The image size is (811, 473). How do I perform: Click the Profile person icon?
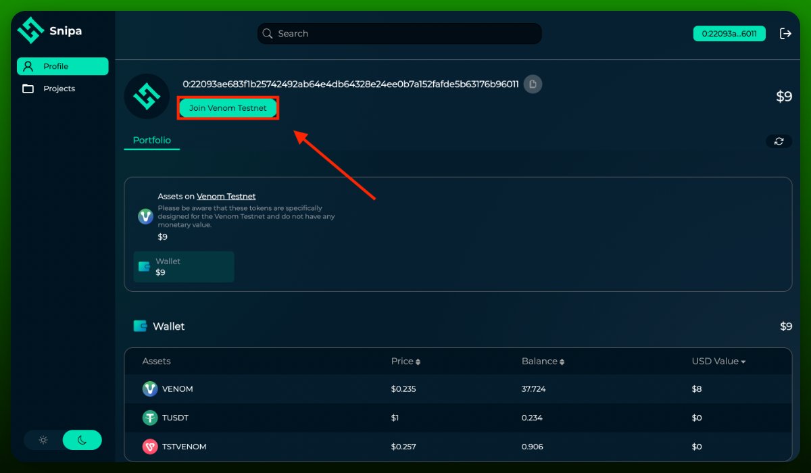tap(28, 66)
